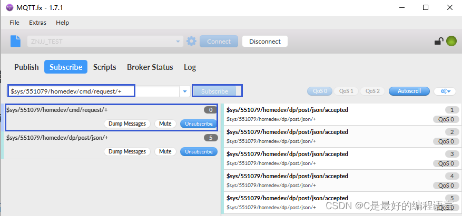
Task: Open connection settings gear icon
Action: point(192,41)
